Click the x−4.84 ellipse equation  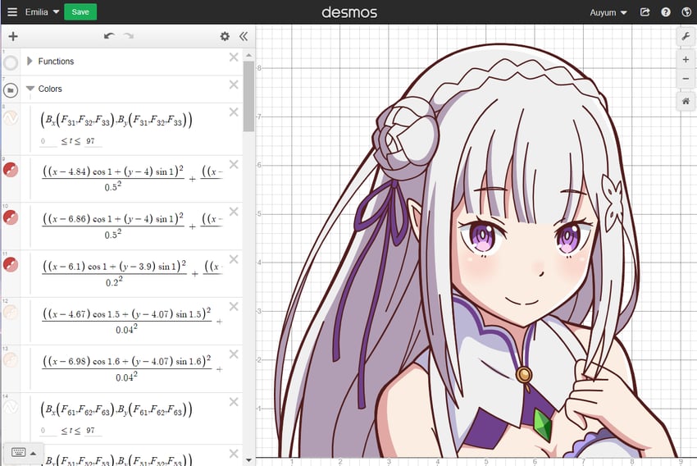132,178
